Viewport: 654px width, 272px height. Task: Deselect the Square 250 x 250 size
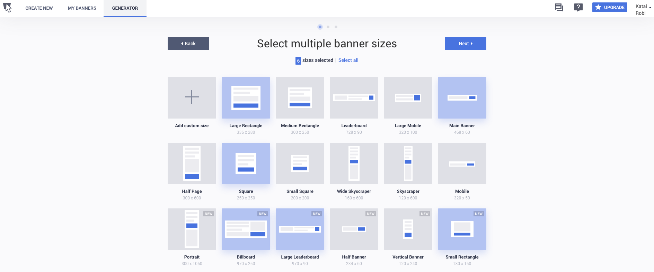coord(246,163)
